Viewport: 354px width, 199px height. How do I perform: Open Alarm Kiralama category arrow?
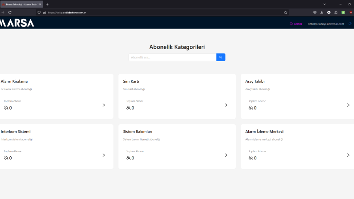tap(104, 105)
